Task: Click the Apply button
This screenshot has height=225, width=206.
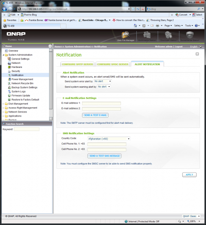Action: click(190, 175)
